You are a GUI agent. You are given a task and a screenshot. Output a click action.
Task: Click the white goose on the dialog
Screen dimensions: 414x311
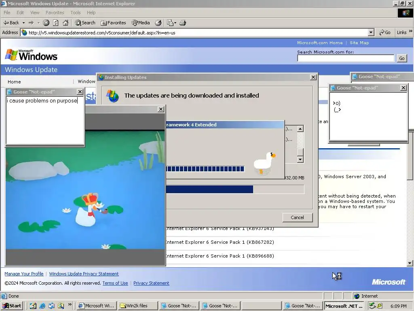(264, 163)
